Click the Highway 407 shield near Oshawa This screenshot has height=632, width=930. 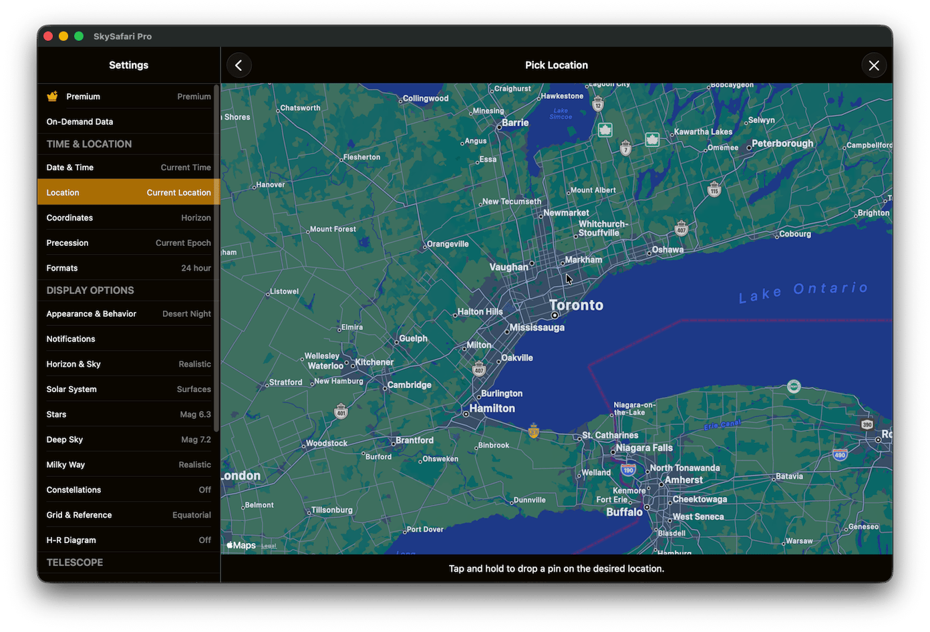681,228
